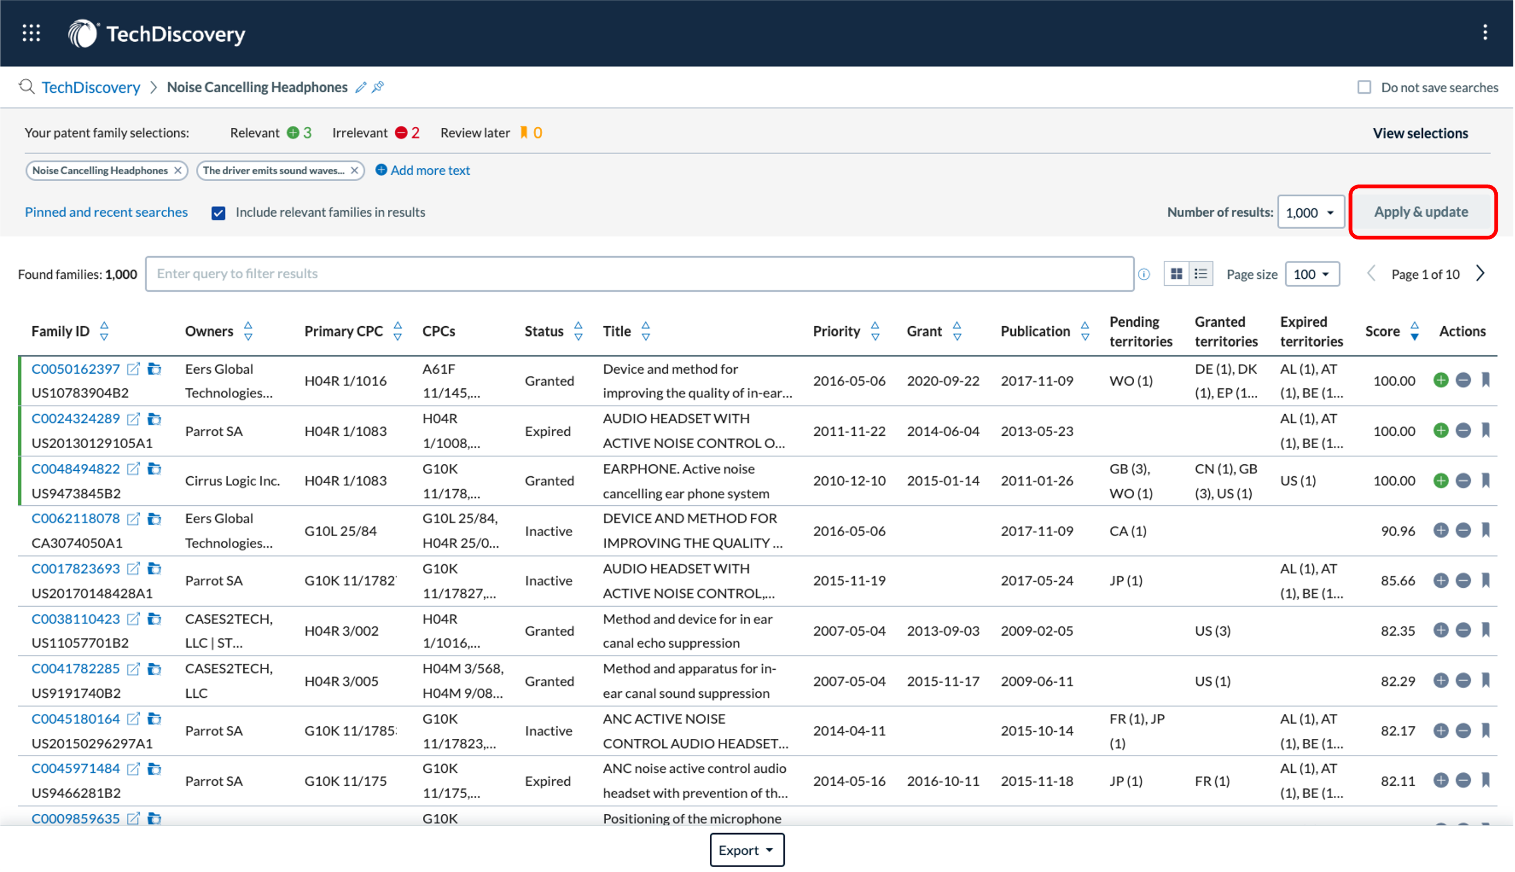Screen dimensions: 1515x872
Task: Sort by Status column
Action: 579,331
